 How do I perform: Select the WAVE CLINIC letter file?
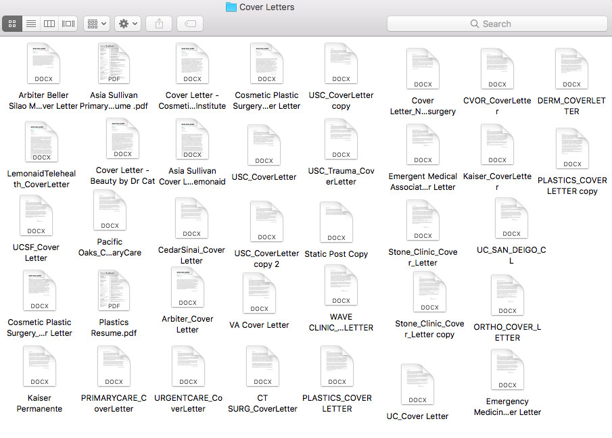pos(341,285)
